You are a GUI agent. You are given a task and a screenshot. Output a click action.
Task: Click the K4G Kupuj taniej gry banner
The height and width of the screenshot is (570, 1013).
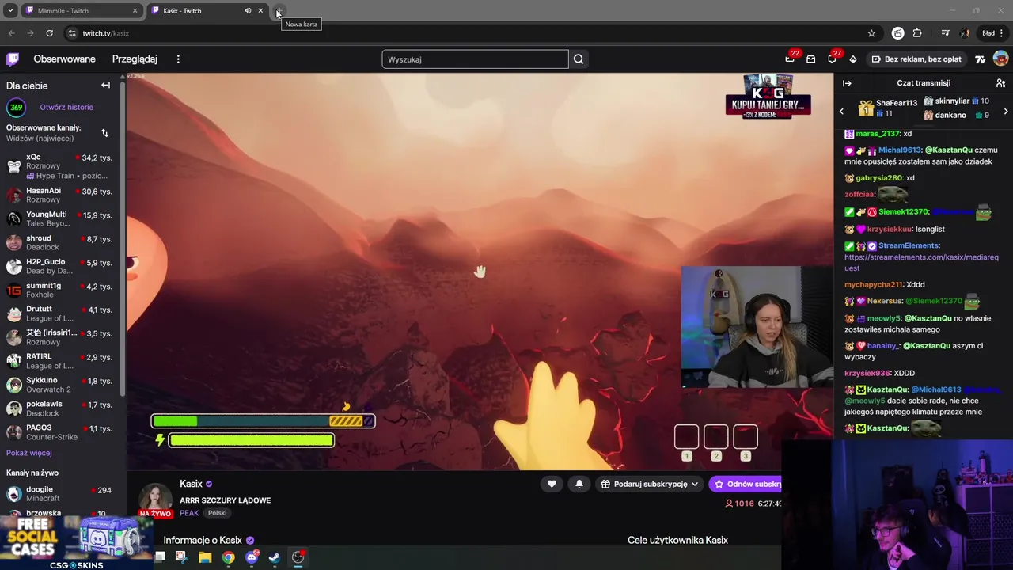[x=768, y=96]
